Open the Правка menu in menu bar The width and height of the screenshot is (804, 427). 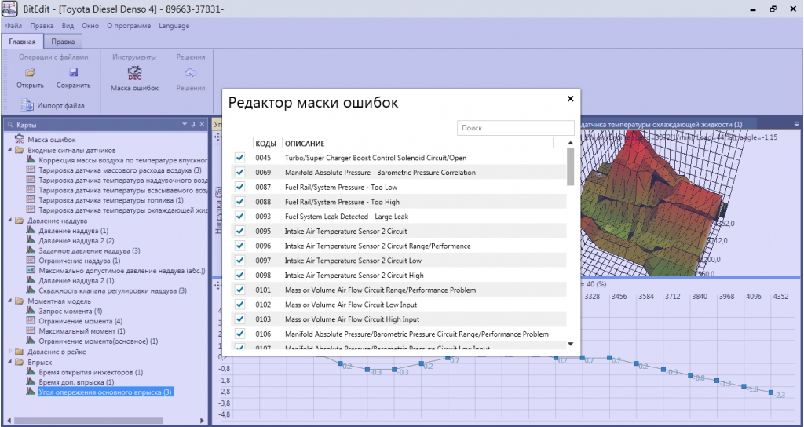pos(42,26)
